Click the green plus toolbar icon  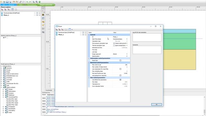pyautogui.click(x=40, y=2)
